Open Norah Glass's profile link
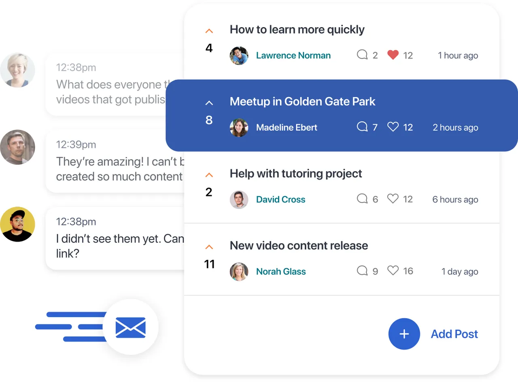This screenshot has width=518, height=382. [x=281, y=272]
